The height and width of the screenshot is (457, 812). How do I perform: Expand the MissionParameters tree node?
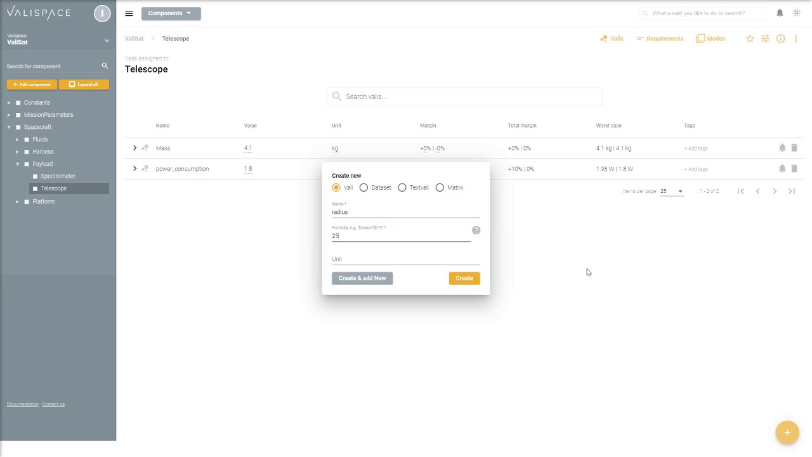(x=9, y=115)
